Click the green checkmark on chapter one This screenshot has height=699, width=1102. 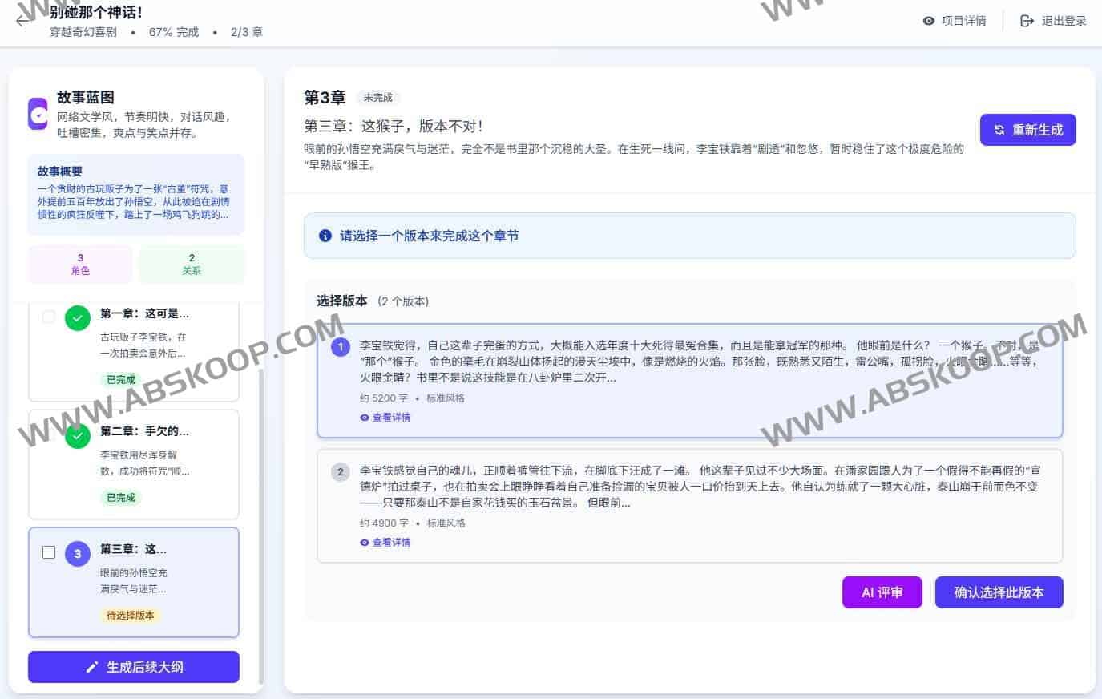(78, 318)
